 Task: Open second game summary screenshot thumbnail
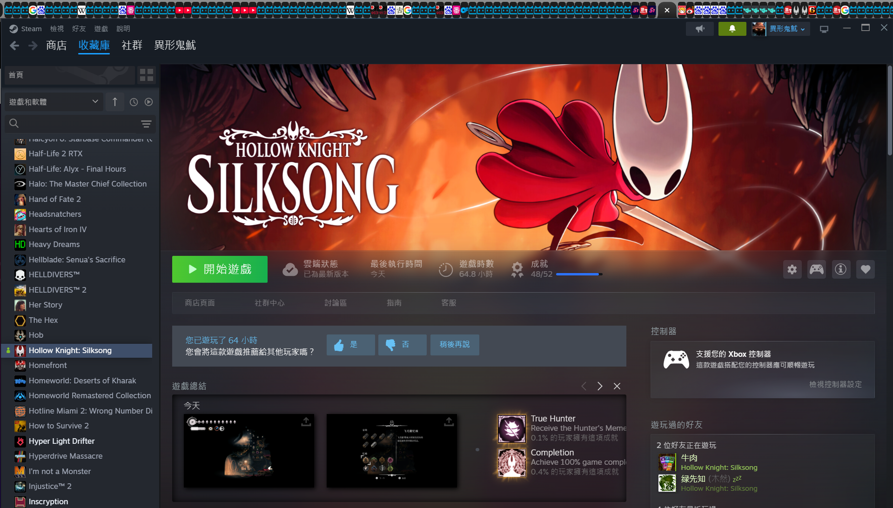[392, 451]
